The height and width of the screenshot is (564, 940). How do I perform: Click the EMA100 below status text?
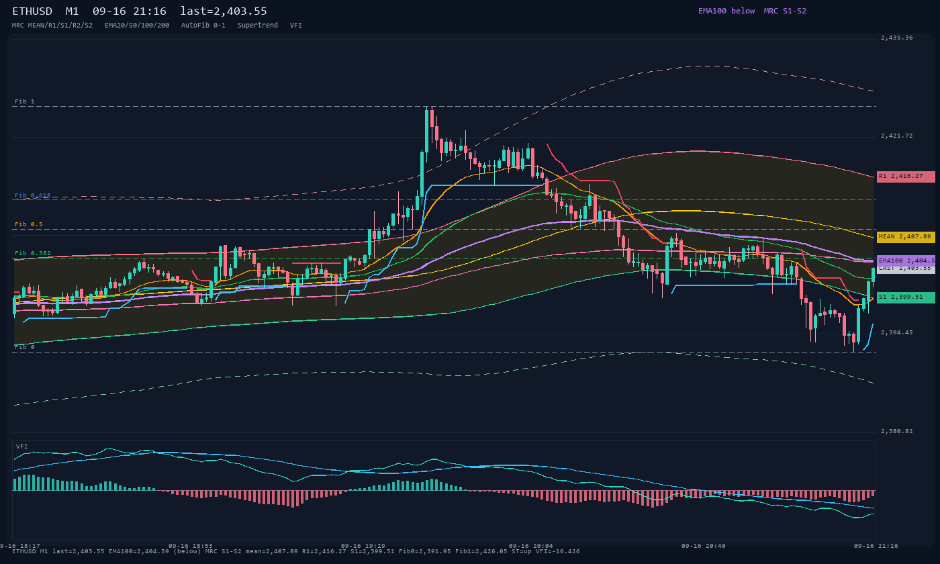click(726, 11)
